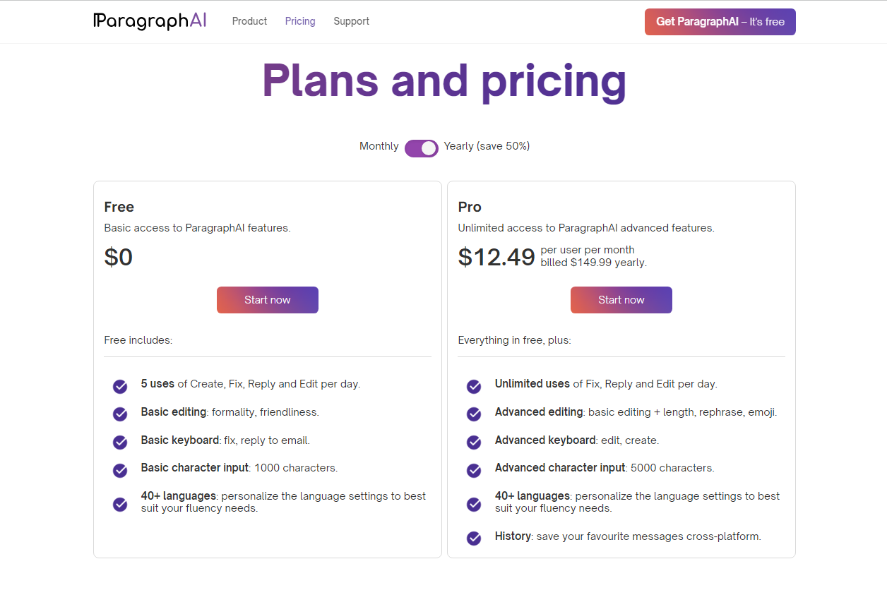Screen dimensions: 887x607
Task: Click the Get ParagraphAI – It's free button
Action: 720,22
